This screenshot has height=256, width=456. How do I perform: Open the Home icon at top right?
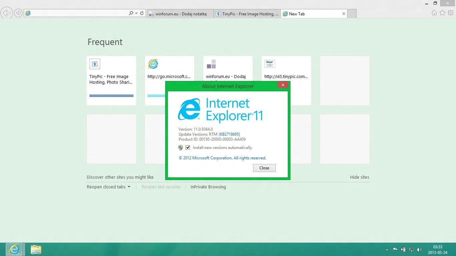coord(434,12)
